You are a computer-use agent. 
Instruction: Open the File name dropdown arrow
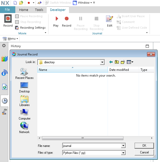click(x=123, y=146)
